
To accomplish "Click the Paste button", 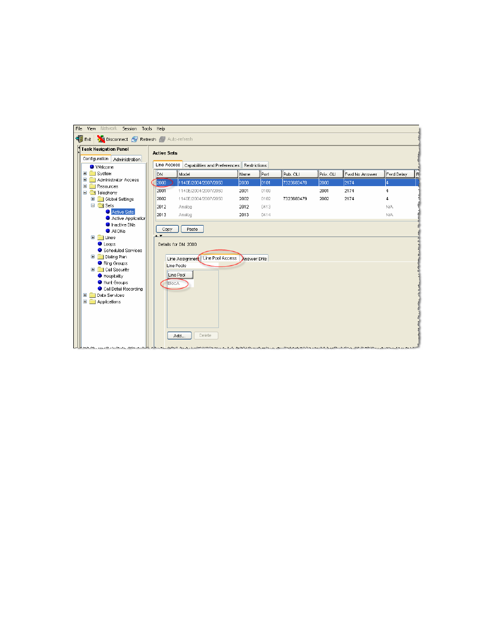I will click(192, 229).
